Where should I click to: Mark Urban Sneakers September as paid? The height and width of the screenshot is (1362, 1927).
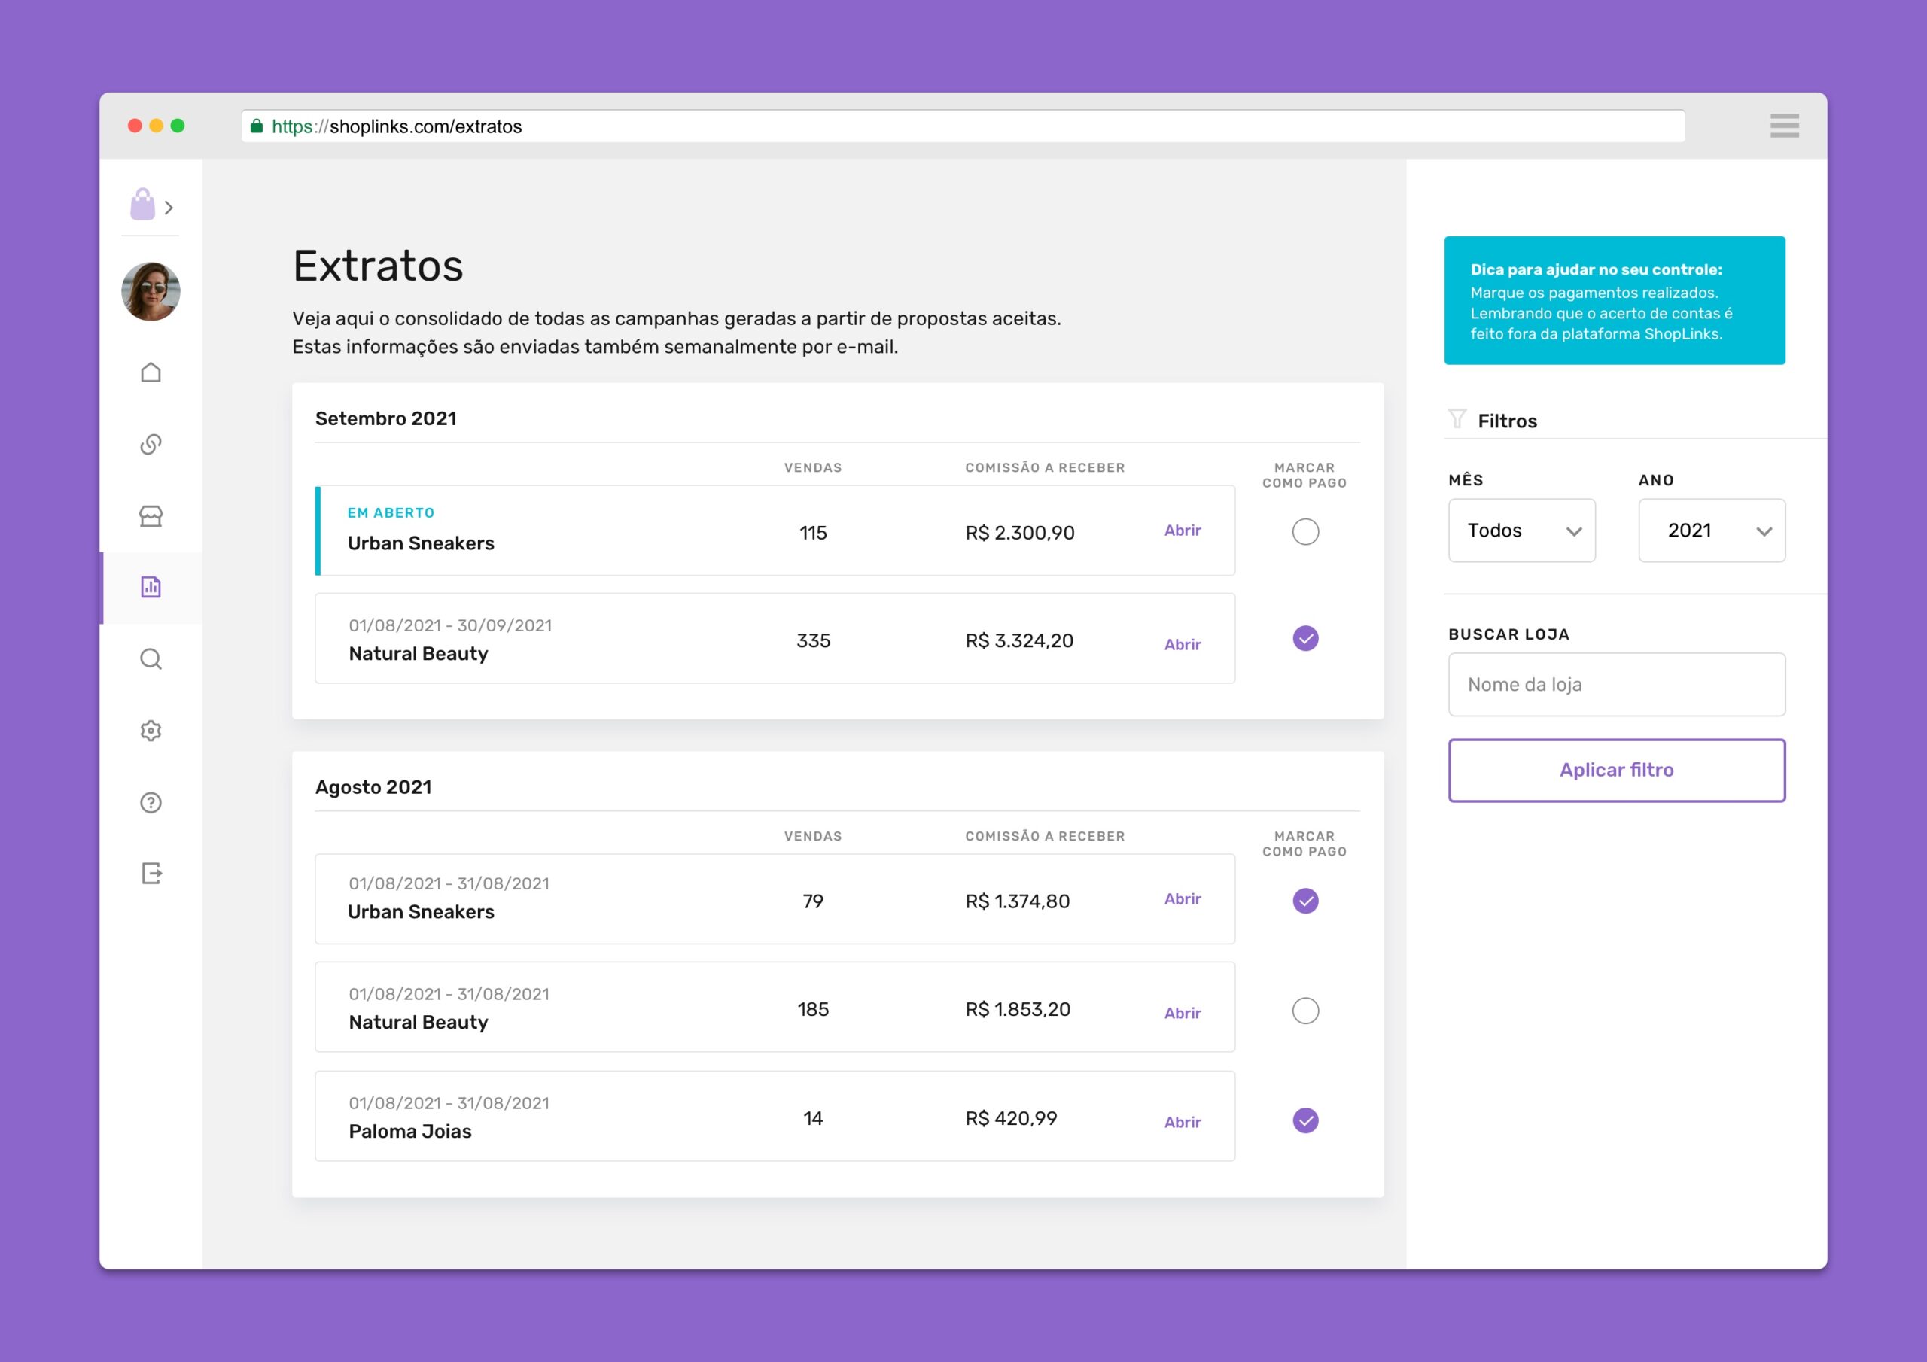1305,531
